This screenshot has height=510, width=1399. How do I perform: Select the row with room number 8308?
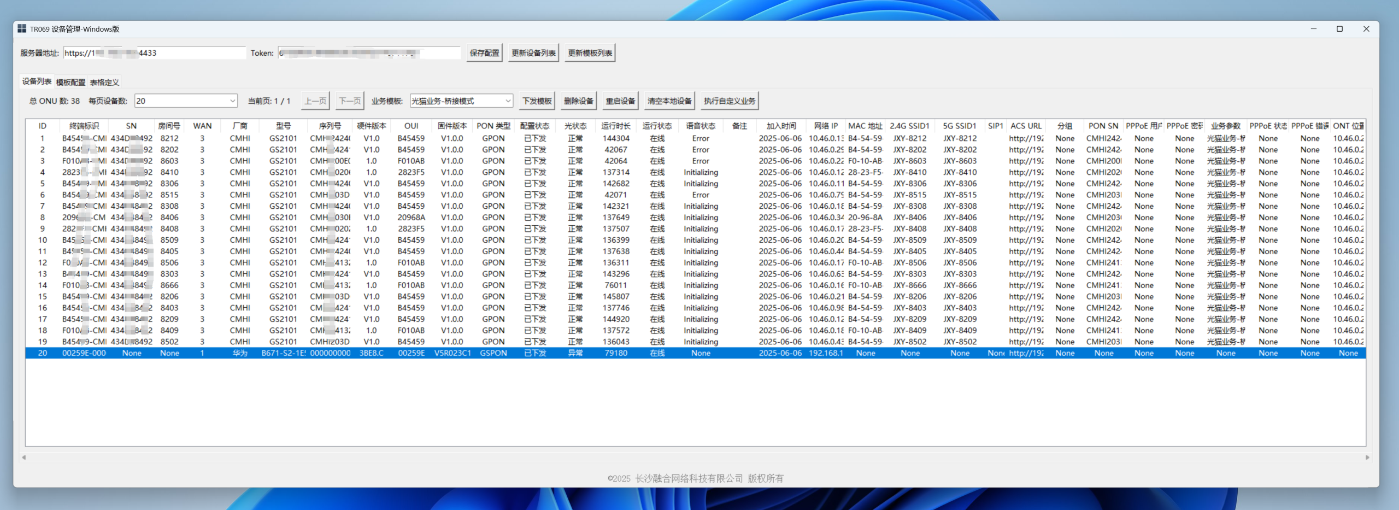(x=695, y=206)
